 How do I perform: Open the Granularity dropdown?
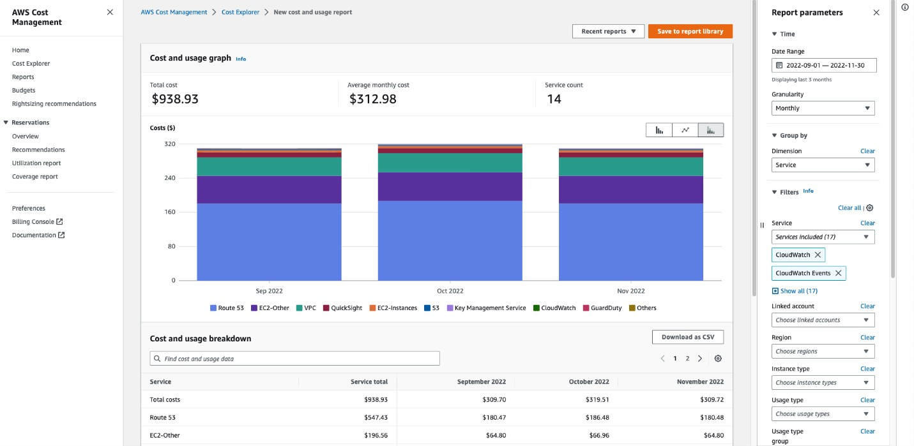pyautogui.click(x=822, y=108)
